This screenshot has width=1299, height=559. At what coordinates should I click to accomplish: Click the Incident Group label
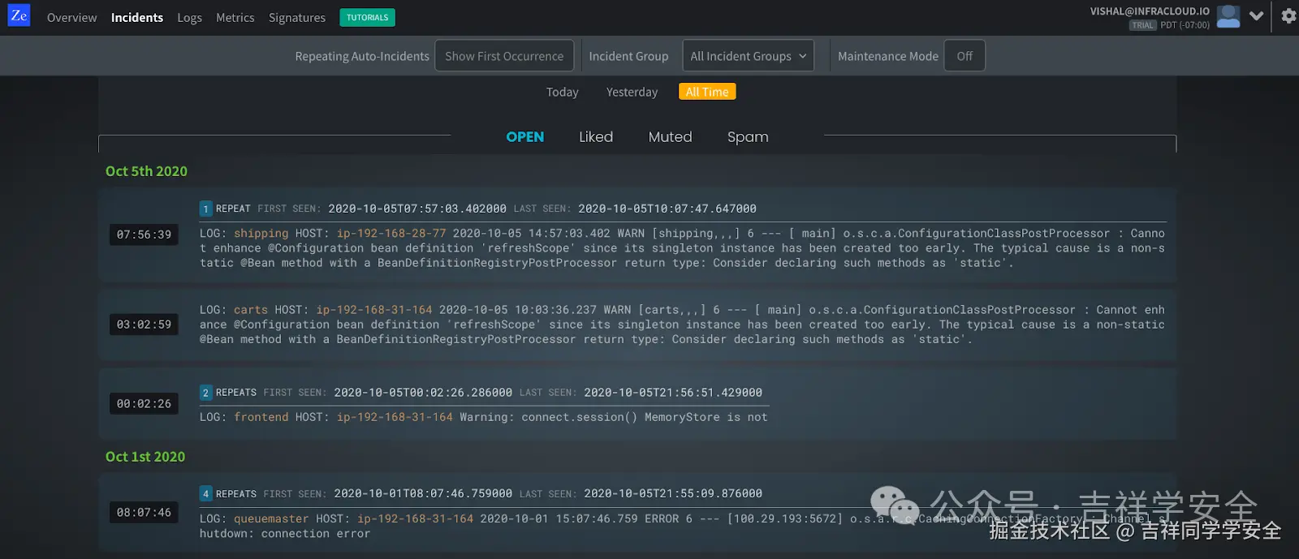point(628,56)
